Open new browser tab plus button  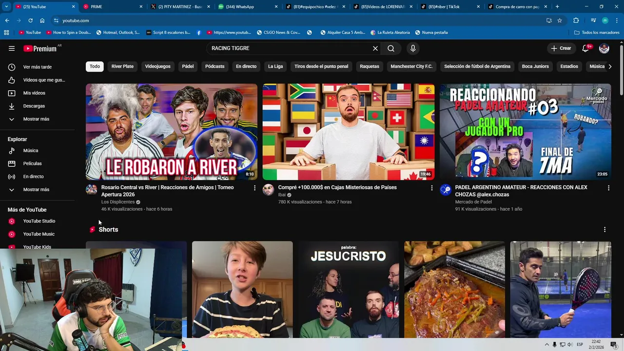click(x=557, y=7)
